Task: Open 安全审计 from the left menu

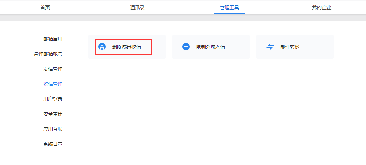Action: point(53,114)
